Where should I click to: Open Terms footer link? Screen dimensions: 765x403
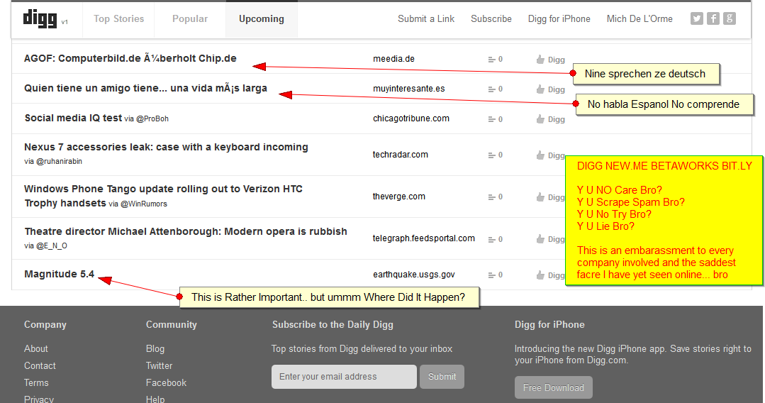pos(36,383)
